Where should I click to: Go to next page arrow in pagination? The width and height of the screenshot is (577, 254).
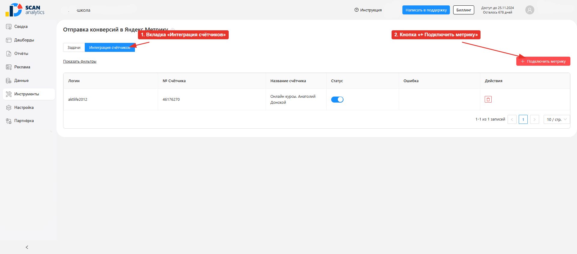tap(534, 119)
